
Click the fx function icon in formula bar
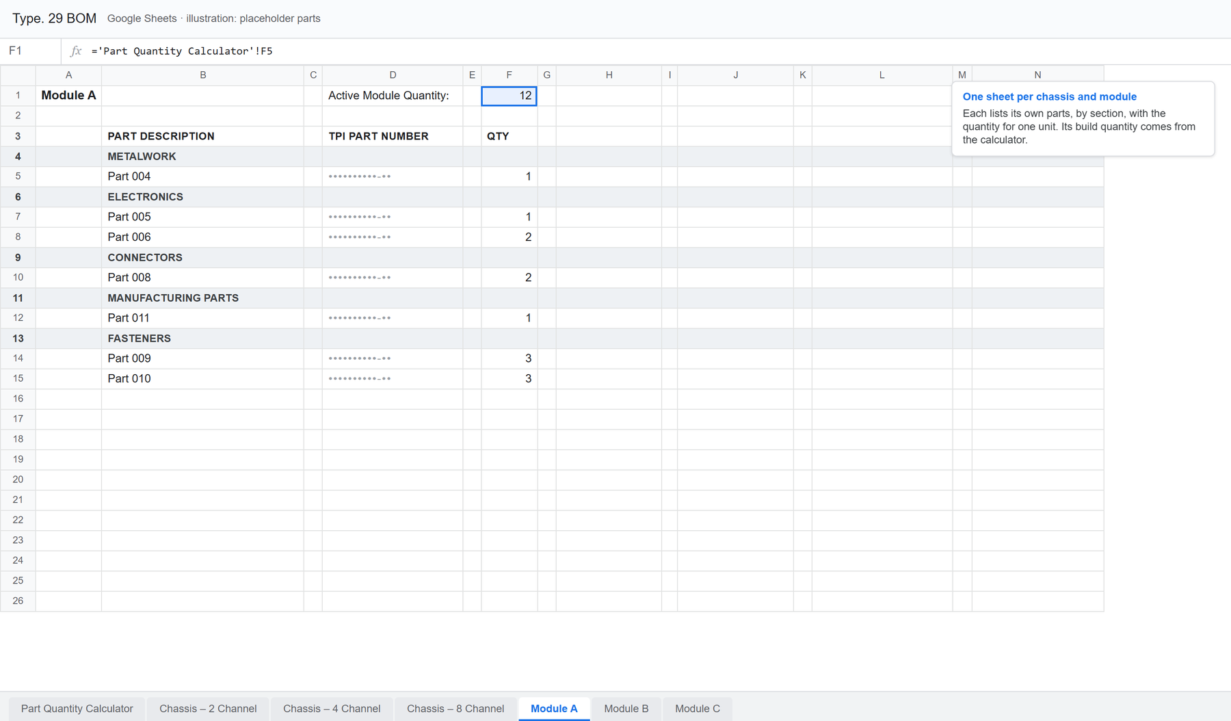(x=76, y=51)
